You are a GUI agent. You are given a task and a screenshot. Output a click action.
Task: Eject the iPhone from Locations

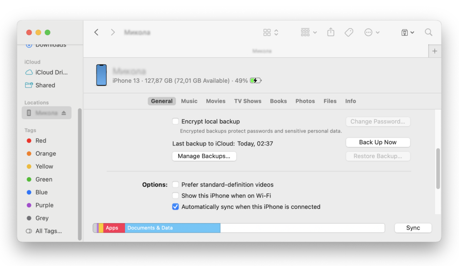(x=64, y=113)
